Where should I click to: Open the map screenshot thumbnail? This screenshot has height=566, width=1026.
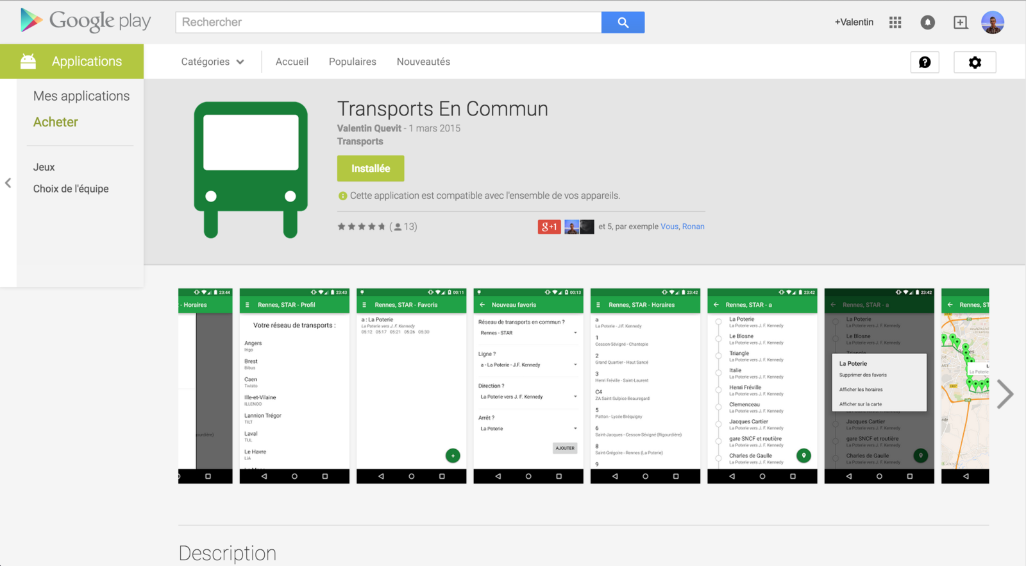coord(965,386)
